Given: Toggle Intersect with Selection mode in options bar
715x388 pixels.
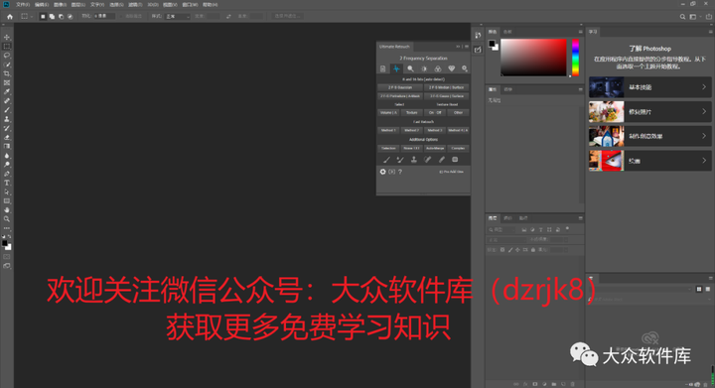Looking at the screenshot, I should click(x=71, y=17).
